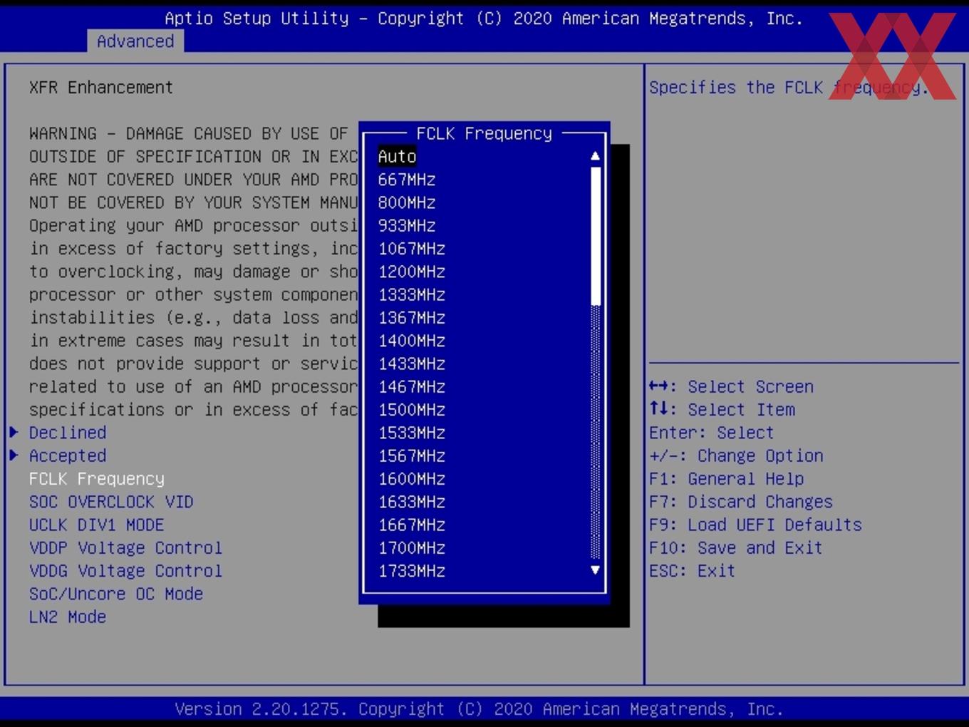Click the 'Select Item' key hint

[x=722, y=410]
